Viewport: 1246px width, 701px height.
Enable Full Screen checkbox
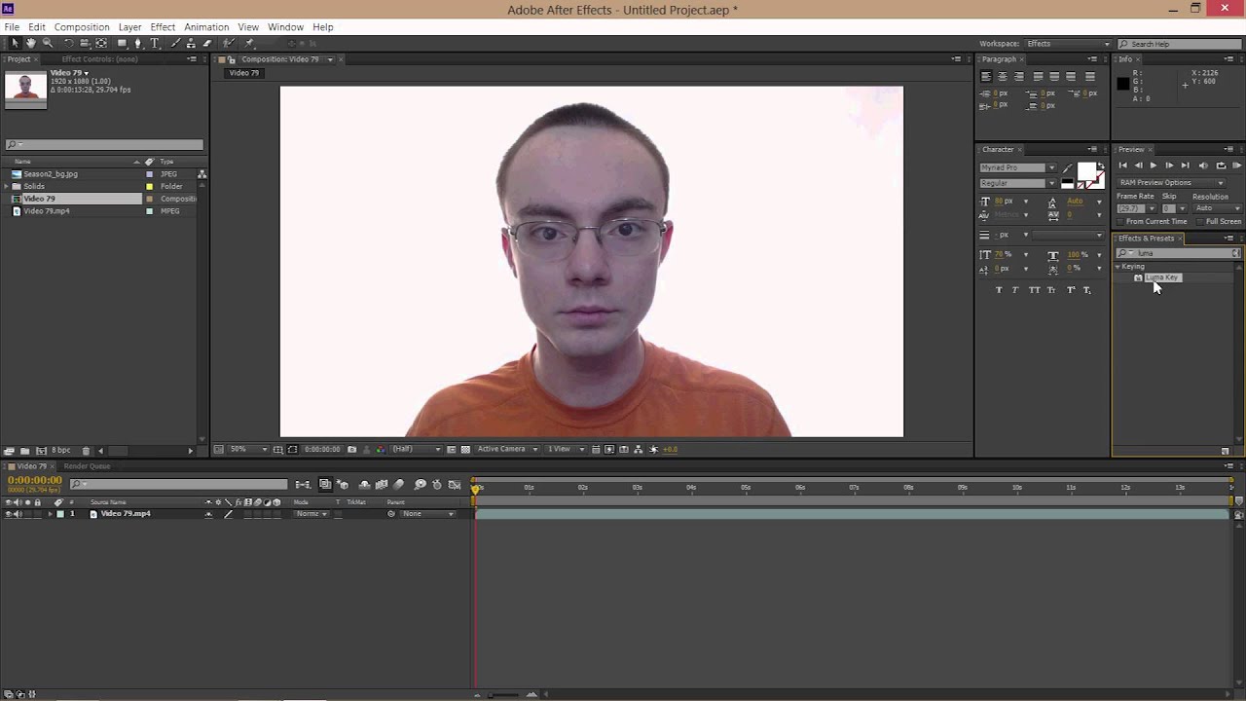pyautogui.click(x=1199, y=222)
